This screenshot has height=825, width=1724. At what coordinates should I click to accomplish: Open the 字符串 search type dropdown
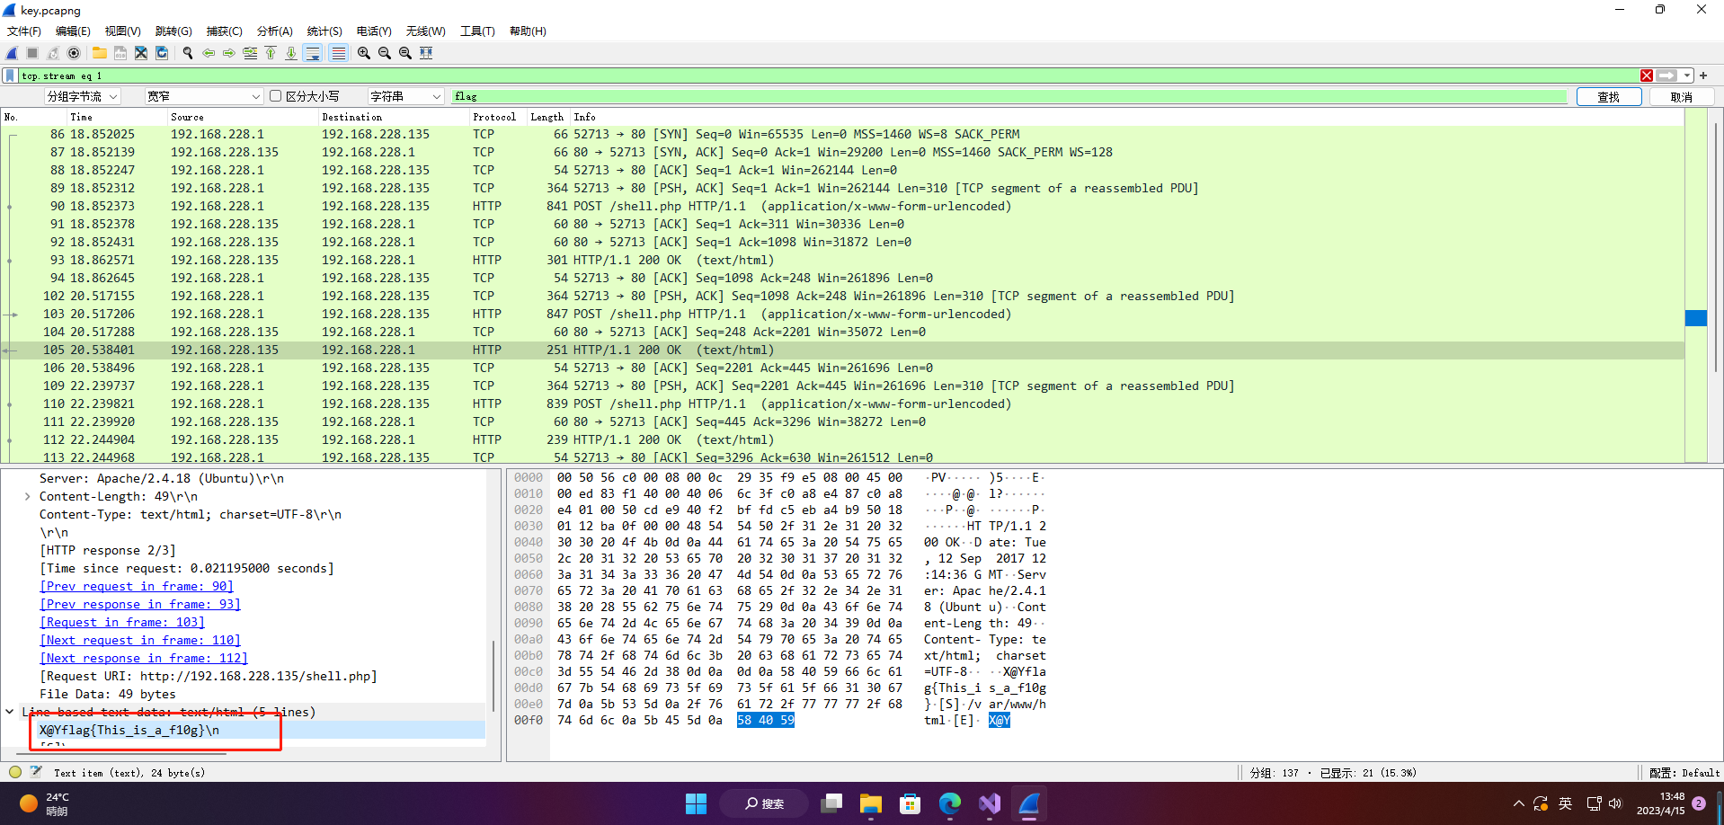406,96
